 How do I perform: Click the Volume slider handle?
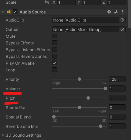[x=105, y=89]
